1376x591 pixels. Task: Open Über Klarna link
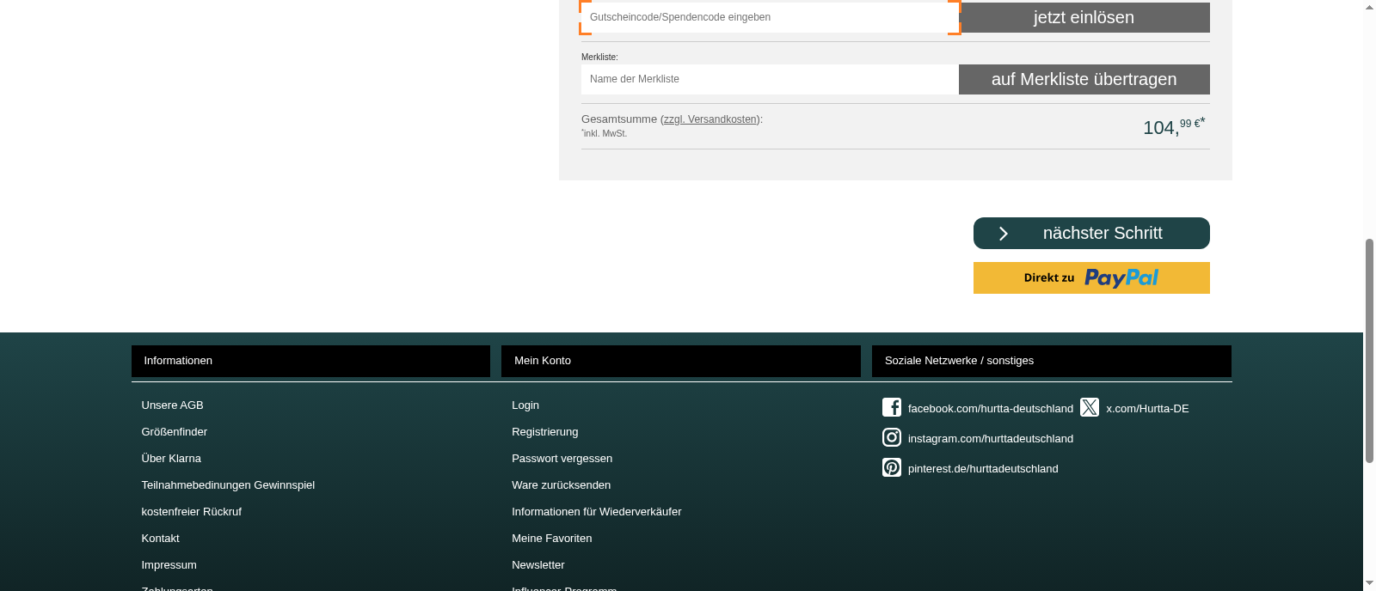tap(171, 459)
